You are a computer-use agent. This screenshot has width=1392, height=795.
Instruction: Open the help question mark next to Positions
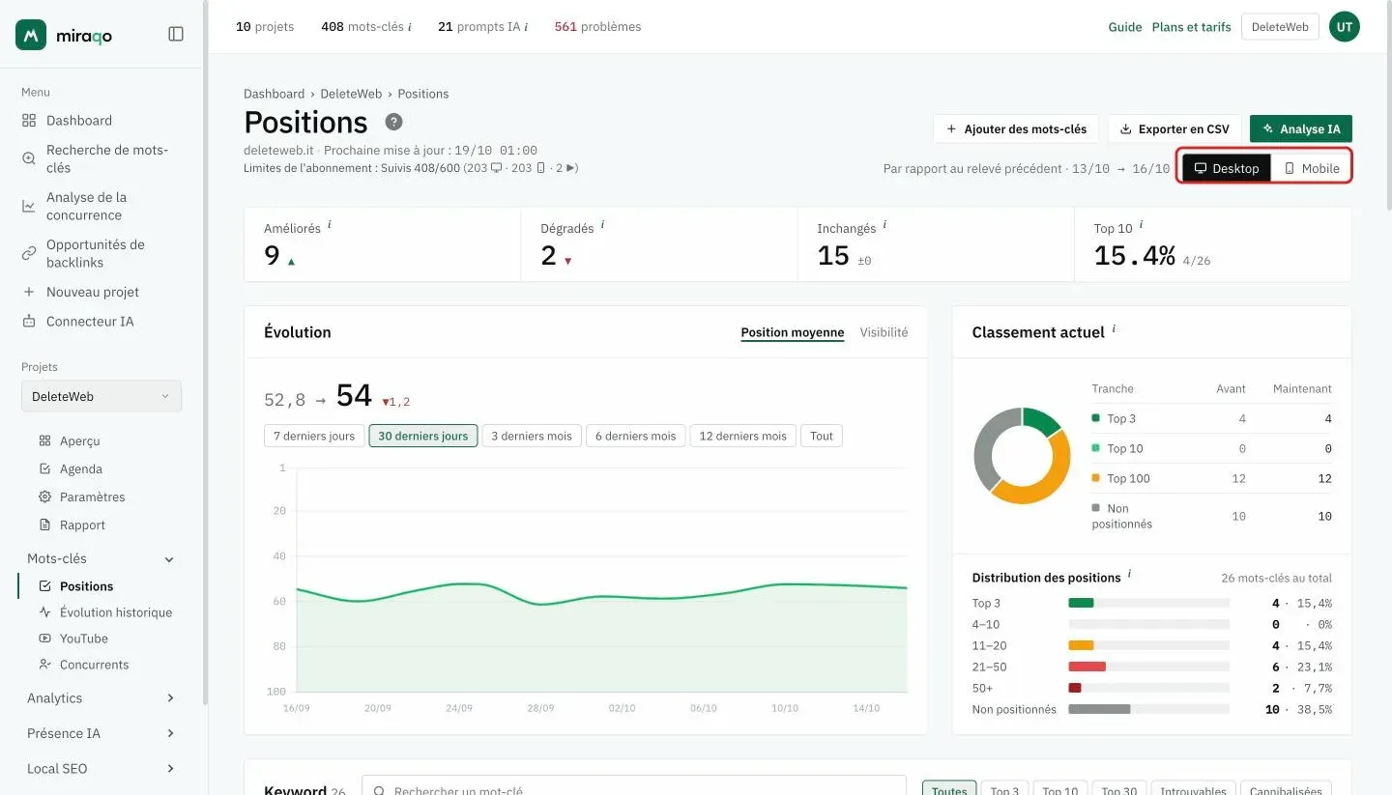[x=393, y=123]
